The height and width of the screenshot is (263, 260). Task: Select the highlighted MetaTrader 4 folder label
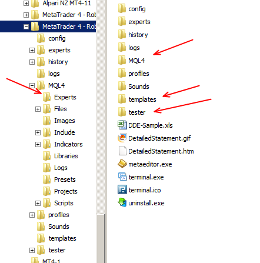point(69,26)
